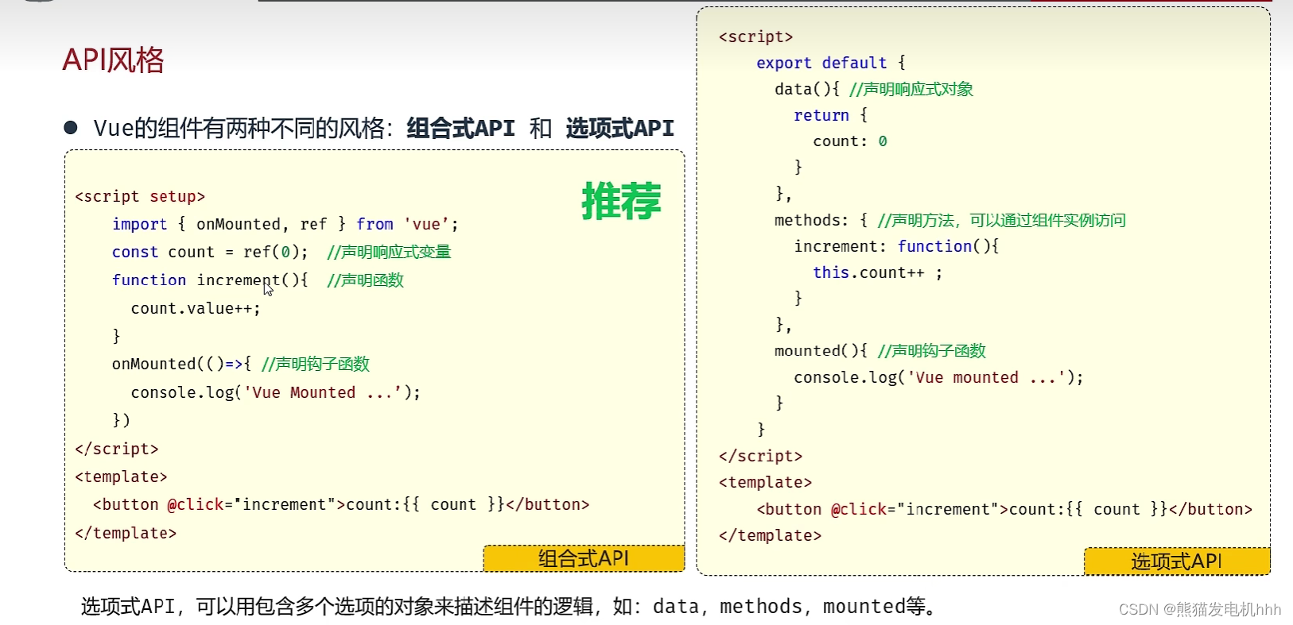Click "increment: function(){" line
This screenshot has width=1293, height=625.
click(x=896, y=246)
